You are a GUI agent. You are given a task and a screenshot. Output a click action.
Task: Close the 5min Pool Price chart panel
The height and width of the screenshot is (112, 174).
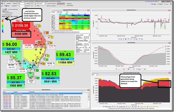click(x=169, y=10)
